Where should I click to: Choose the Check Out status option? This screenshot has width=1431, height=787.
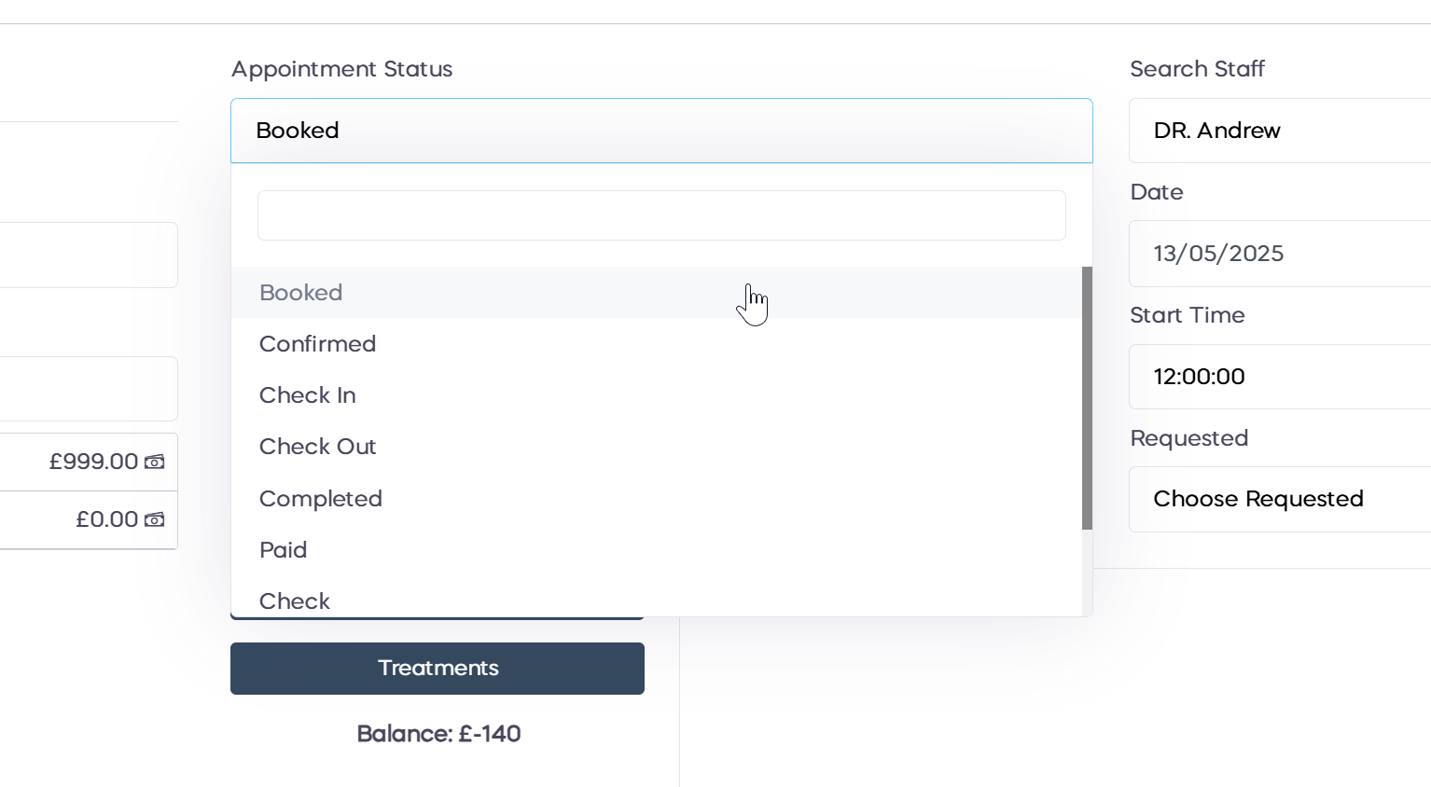(318, 447)
